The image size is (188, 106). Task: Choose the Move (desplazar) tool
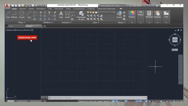point(41,12)
